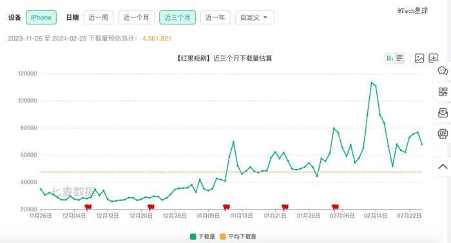The height and width of the screenshot is (243, 451).
Task: Click the 100000 y-axis label
Action: 27,101
